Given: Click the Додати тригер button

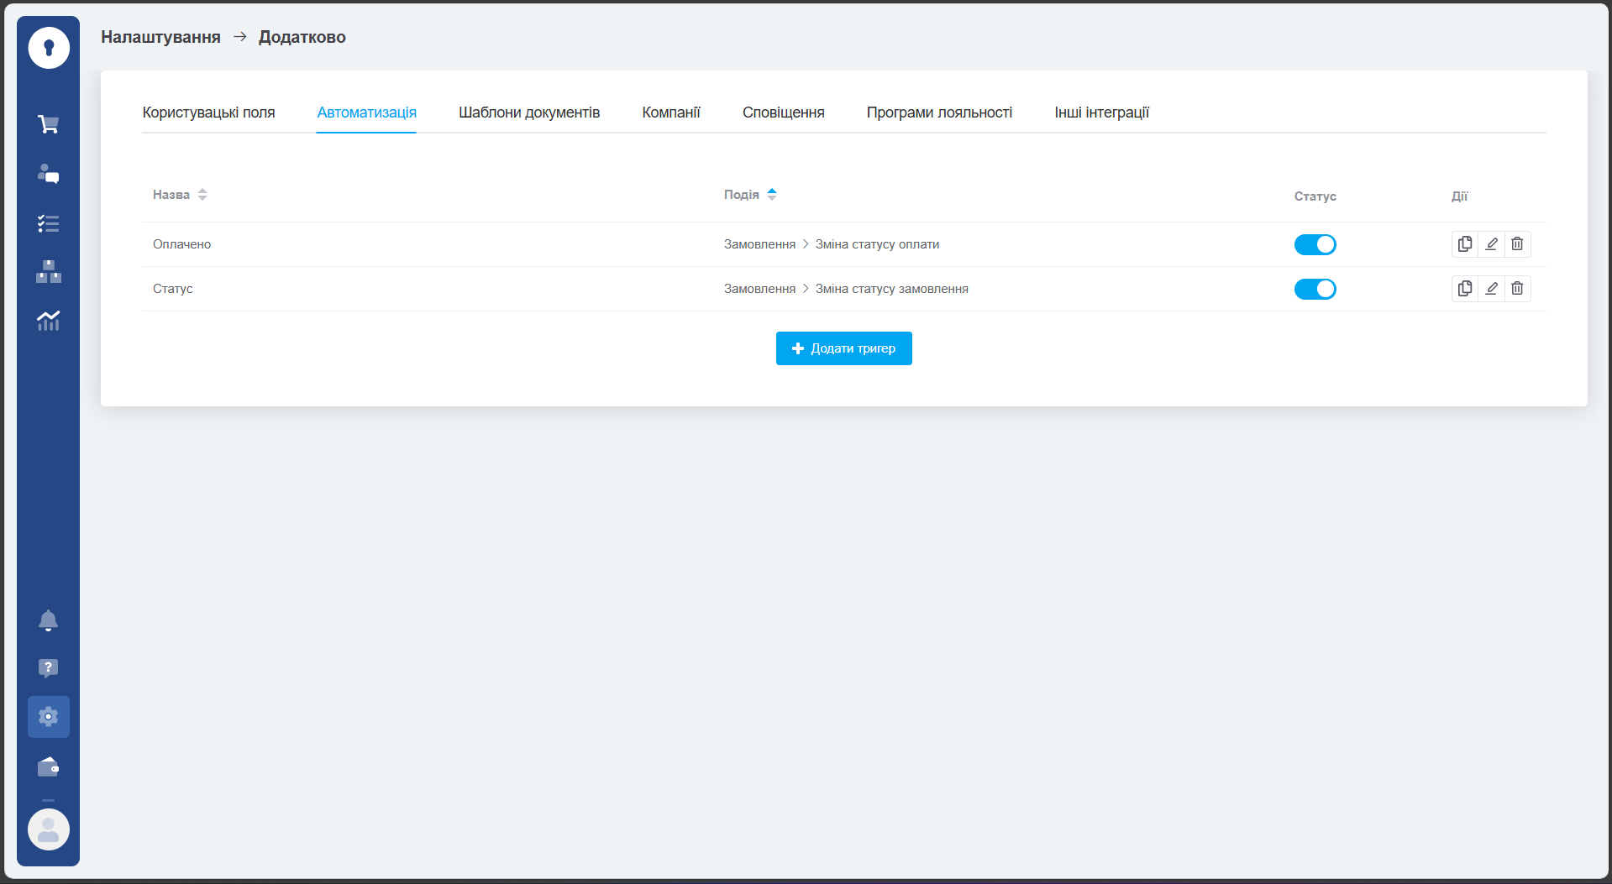Looking at the screenshot, I should (x=844, y=348).
